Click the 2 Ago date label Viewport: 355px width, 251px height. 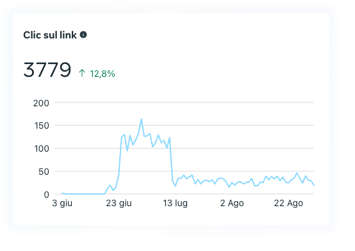pos(232,203)
